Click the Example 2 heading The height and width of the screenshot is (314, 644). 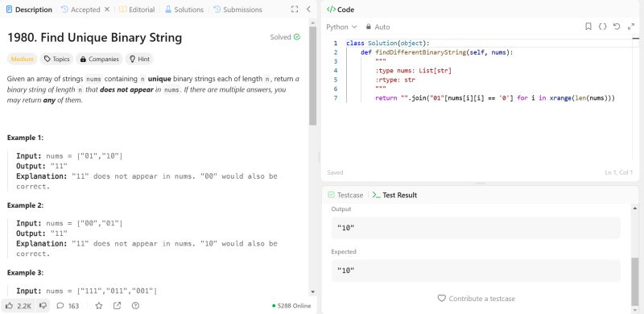click(x=26, y=205)
